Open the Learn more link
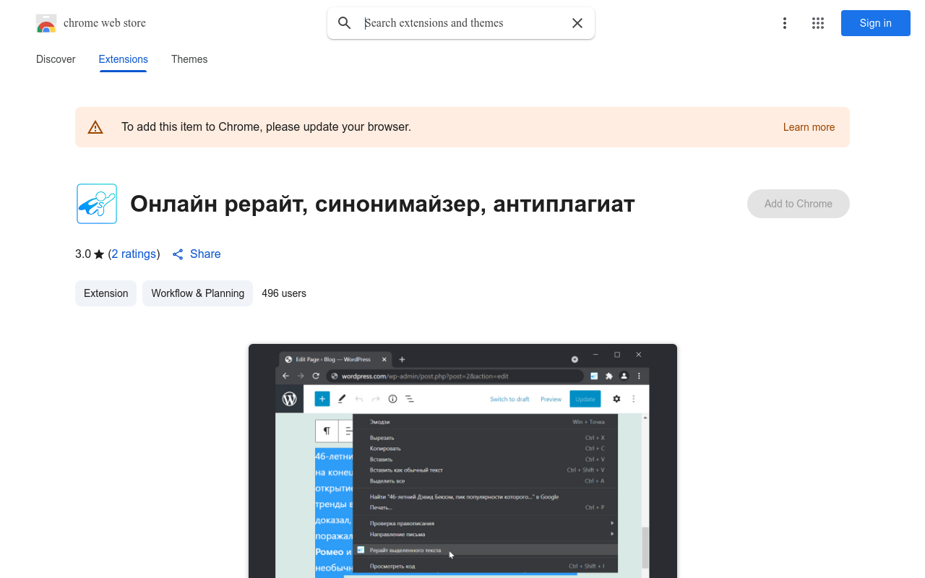Screen dimensions: 925x578 [809, 127]
